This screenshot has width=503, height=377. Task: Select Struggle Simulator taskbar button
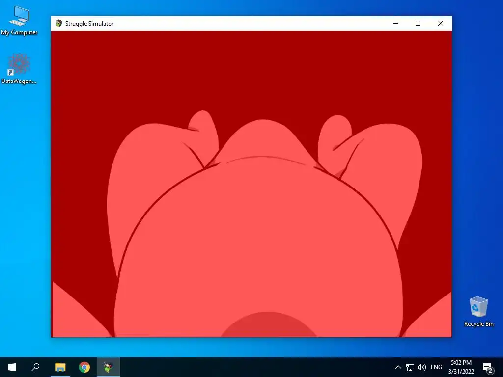click(x=109, y=367)
